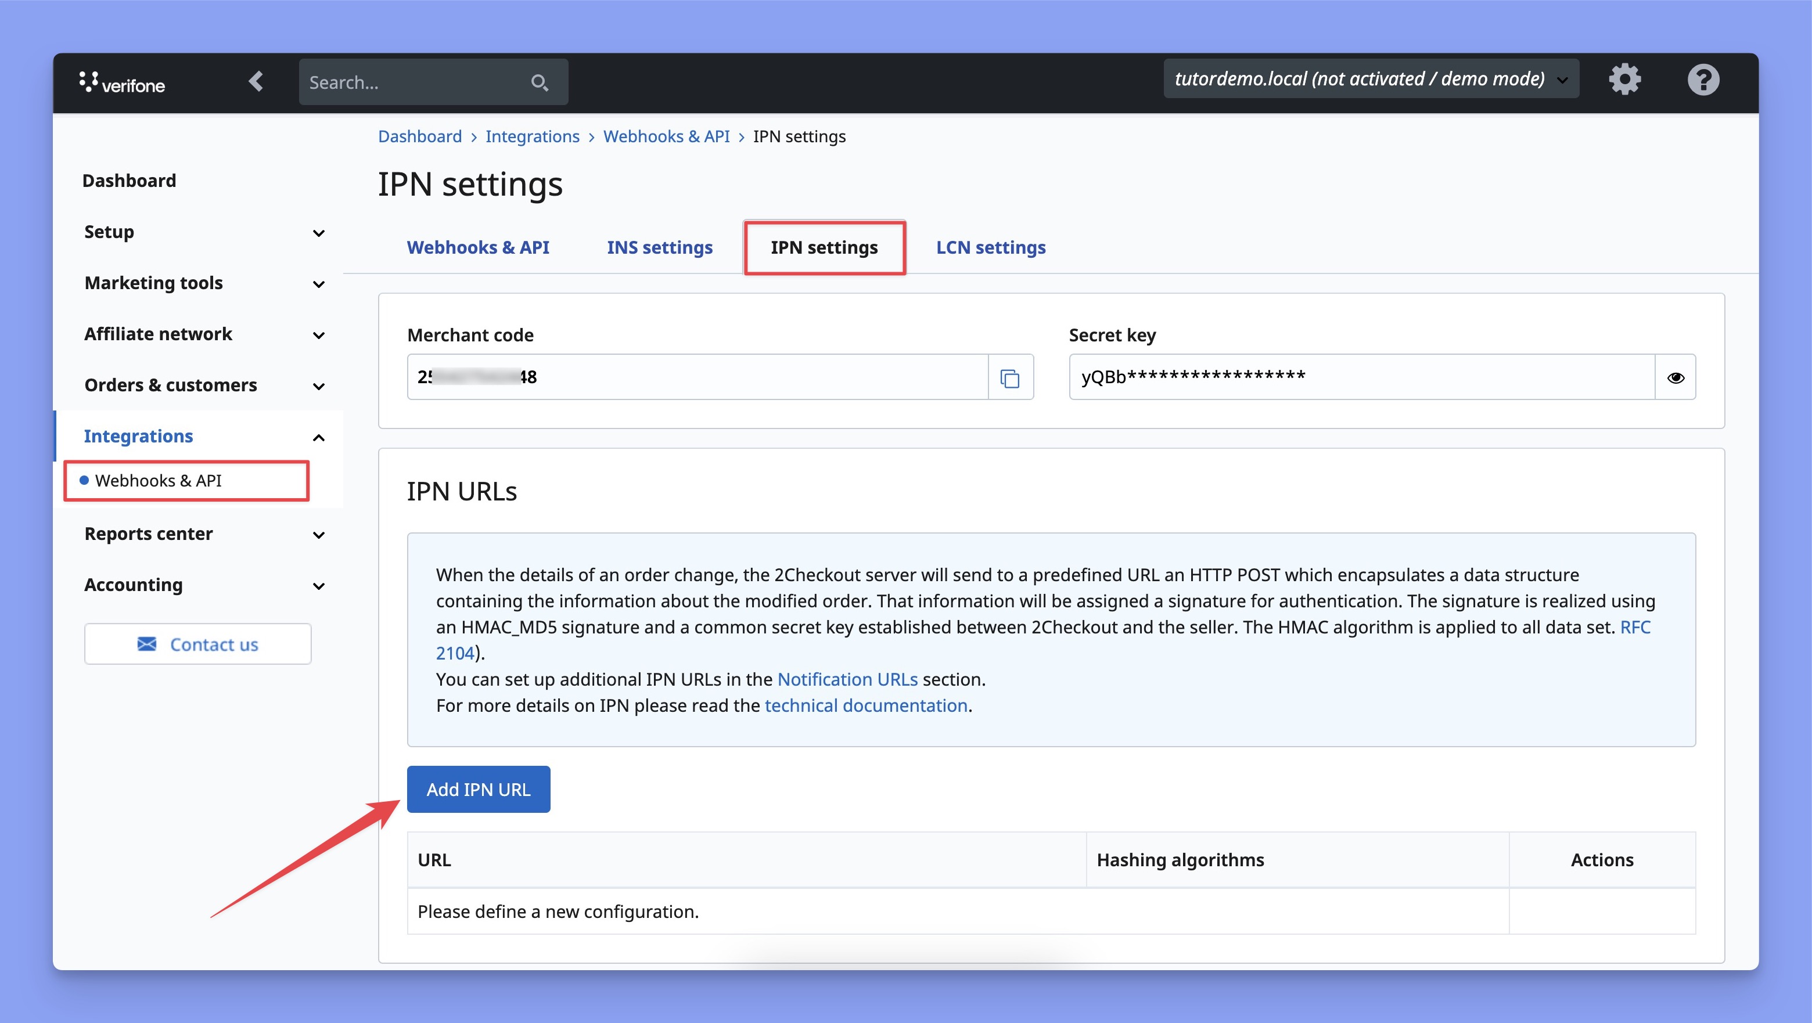Click the Contact us button
1812x1023 pixels.
pos(197,644)
